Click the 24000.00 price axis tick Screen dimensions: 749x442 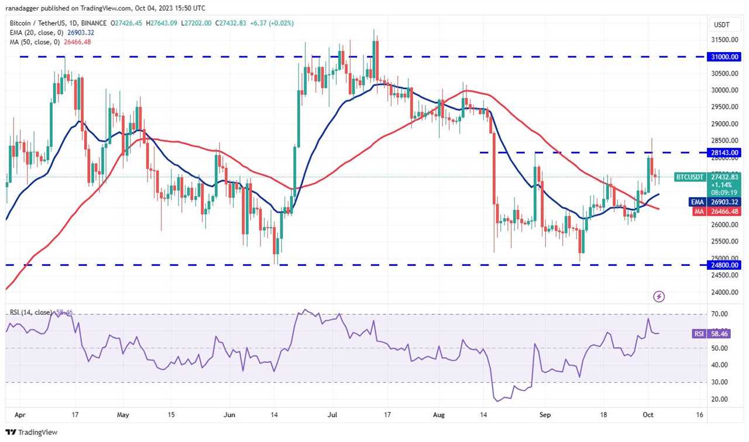tap(724, 292)
